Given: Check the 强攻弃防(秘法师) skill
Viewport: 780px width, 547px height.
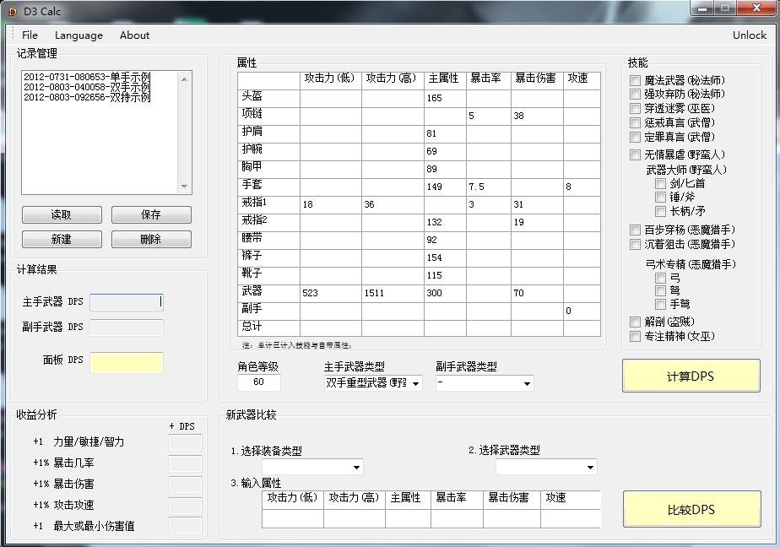Looking at the screenshot, I should pyautogui.click(x=635, y=94).
